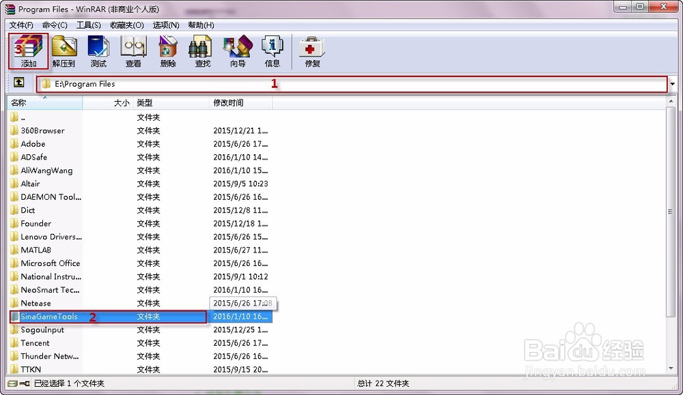Click the drive/key icon in status bar

coord(18,383)
